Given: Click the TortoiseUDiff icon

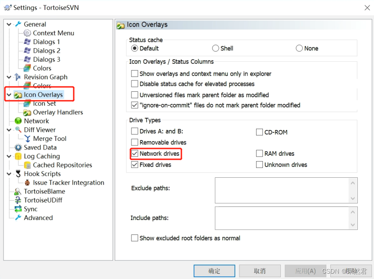Looking at the screenshot, I should click(x=18, y=200).
